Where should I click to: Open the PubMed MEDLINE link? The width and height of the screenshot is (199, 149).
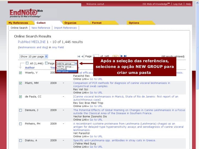[32, 42]
